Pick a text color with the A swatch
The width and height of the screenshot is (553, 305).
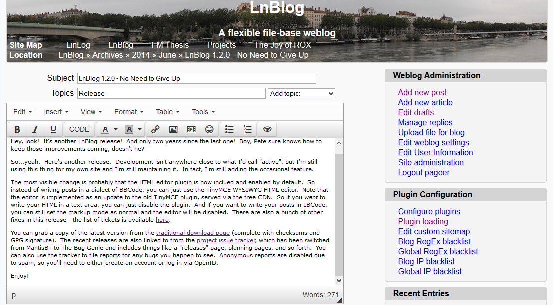click(105, 129)
